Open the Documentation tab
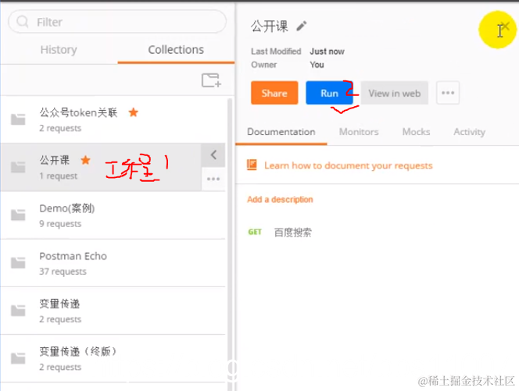This screenshot has height=391, width=519. tap(281, 132)
